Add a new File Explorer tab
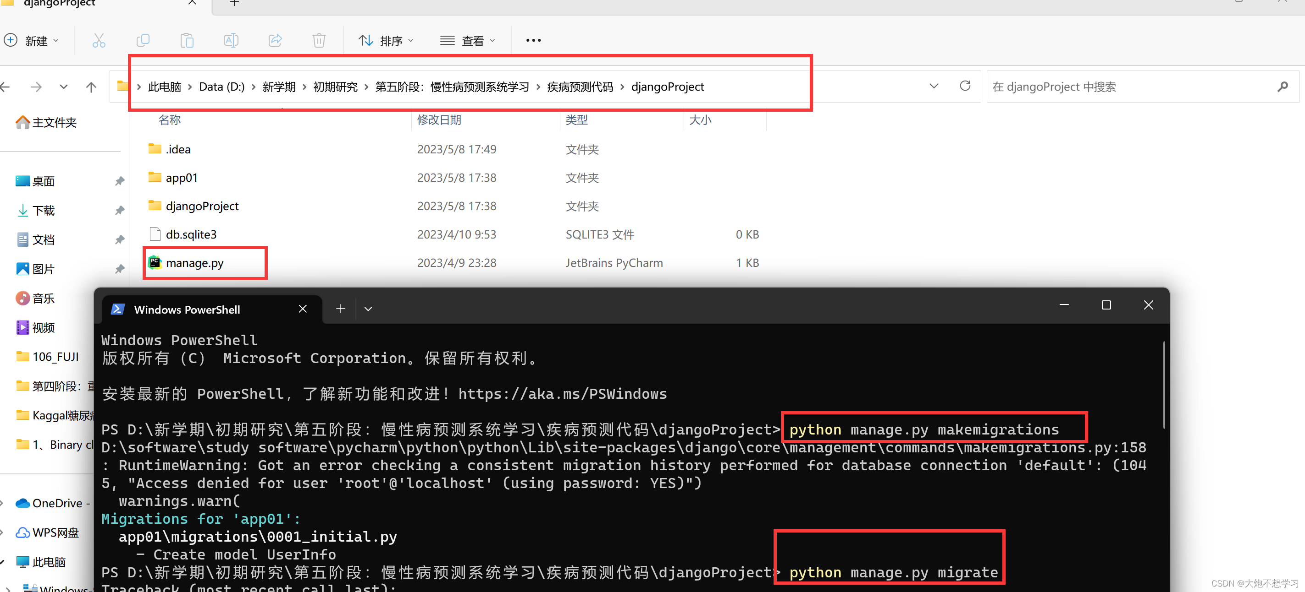This screenshot has height=592, width=1305. click(x=234, y=3)
